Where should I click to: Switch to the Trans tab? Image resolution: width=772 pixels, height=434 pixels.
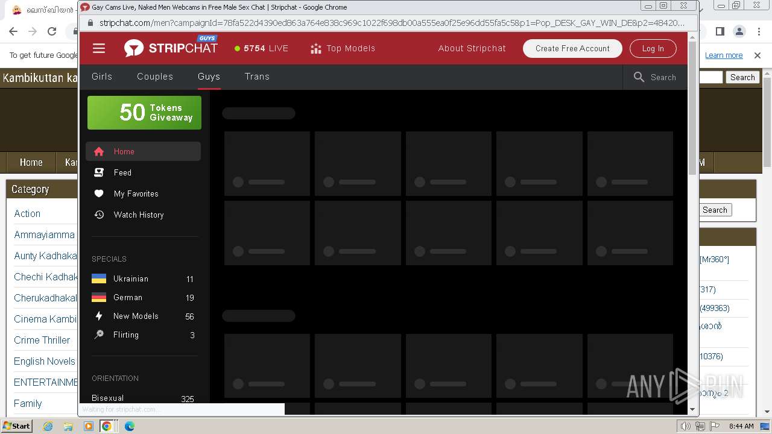(x=257, y=77)
